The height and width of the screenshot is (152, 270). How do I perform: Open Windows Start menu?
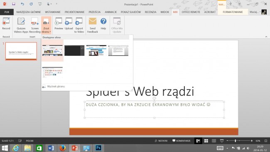[x=5, y=148]
